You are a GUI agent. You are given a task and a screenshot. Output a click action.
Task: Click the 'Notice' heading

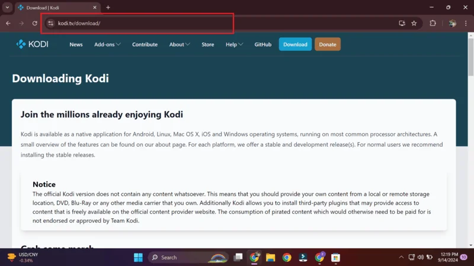(x=44, y=184)
